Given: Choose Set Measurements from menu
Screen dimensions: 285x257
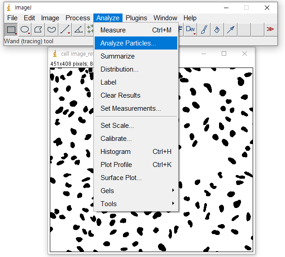Looking at the screenshot, I should [x=131, y=108].
